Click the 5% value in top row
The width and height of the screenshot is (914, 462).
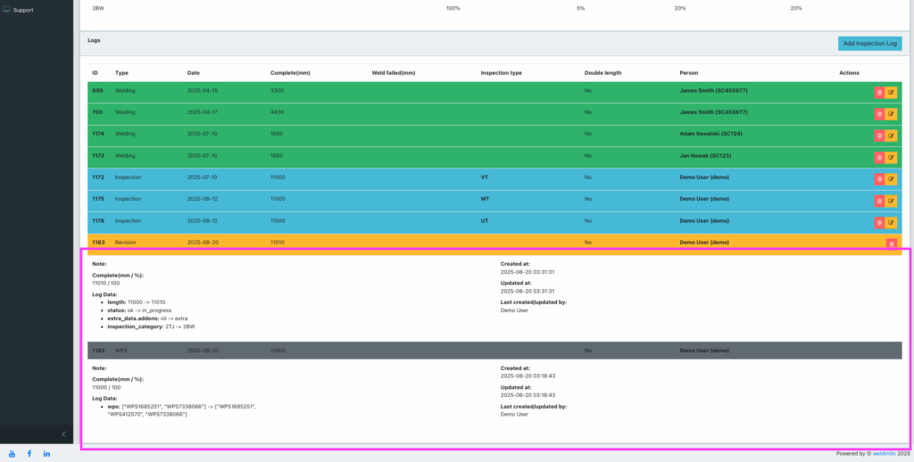point(580,8)
